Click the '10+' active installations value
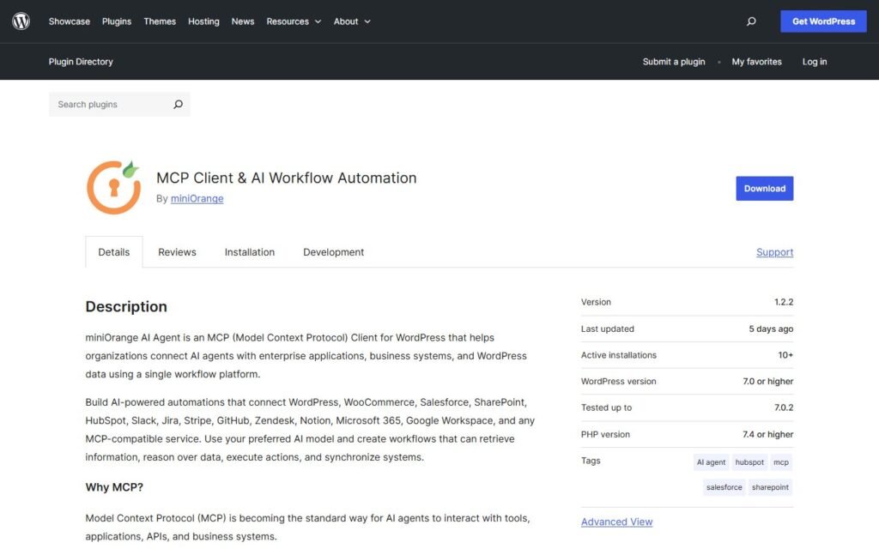Viewport: 879px width, 549px height. tap(785, 355)
